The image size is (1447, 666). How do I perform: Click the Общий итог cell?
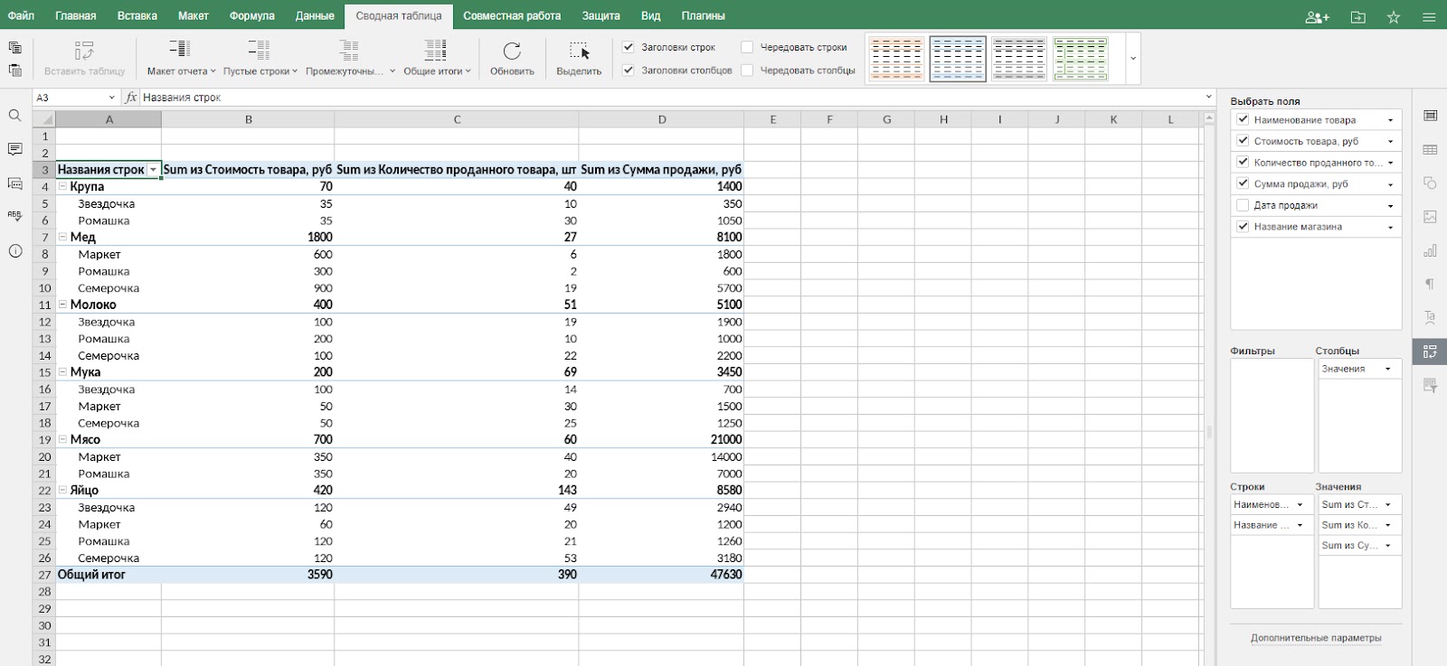(x=109, y=575)
